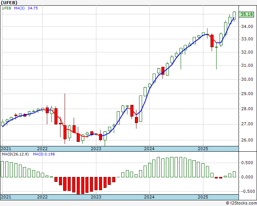Click the latest green candlestick near 35.18
The image size is (257, 206).
pos(234,16)
